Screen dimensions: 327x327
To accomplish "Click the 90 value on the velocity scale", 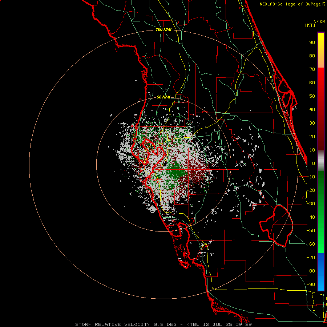I will (x=312, y=43).
